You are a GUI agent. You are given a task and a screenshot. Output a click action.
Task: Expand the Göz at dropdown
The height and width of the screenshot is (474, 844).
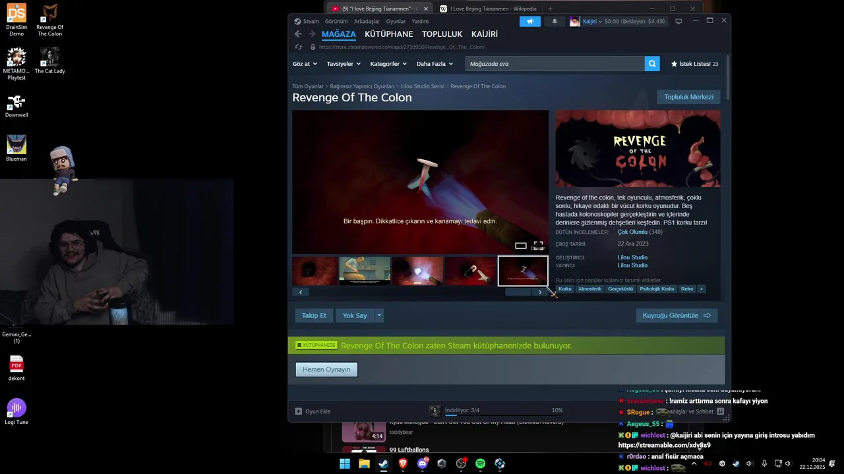[305, 64]
